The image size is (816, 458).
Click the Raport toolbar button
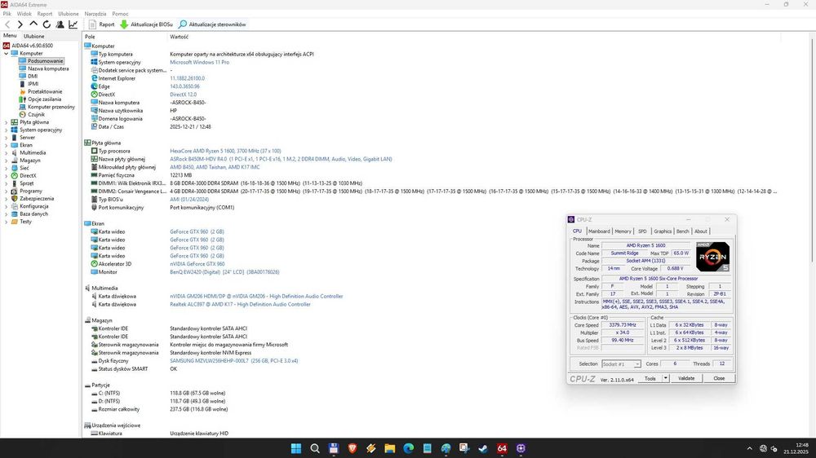(x=101, y=24)
